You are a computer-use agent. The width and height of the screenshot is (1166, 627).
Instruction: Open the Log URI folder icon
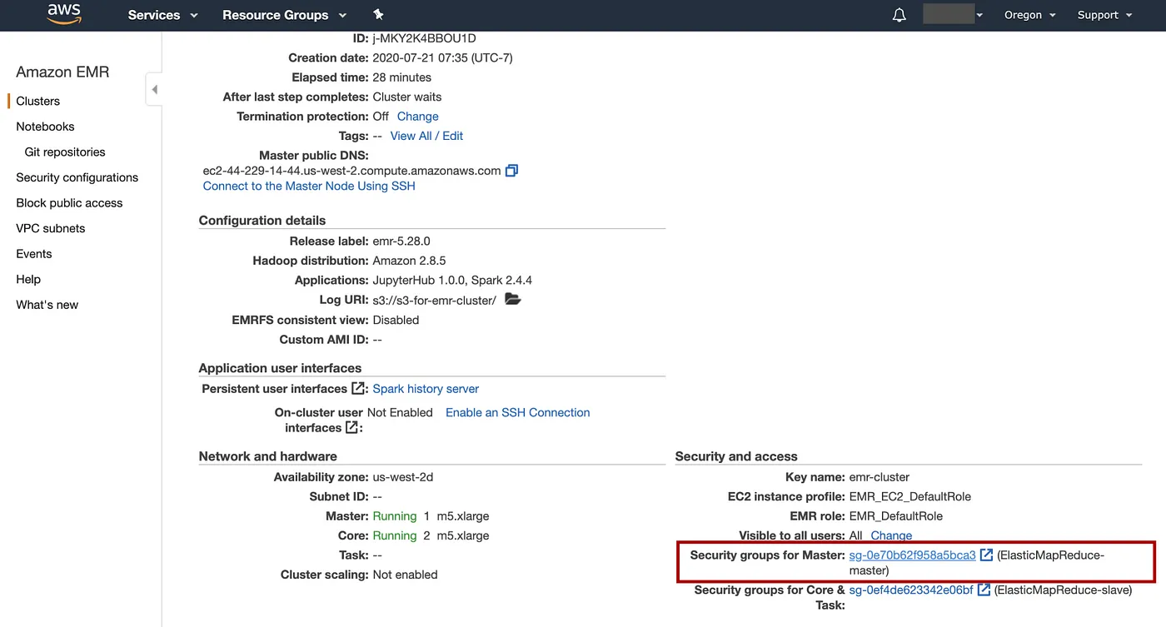pos(513,300)
